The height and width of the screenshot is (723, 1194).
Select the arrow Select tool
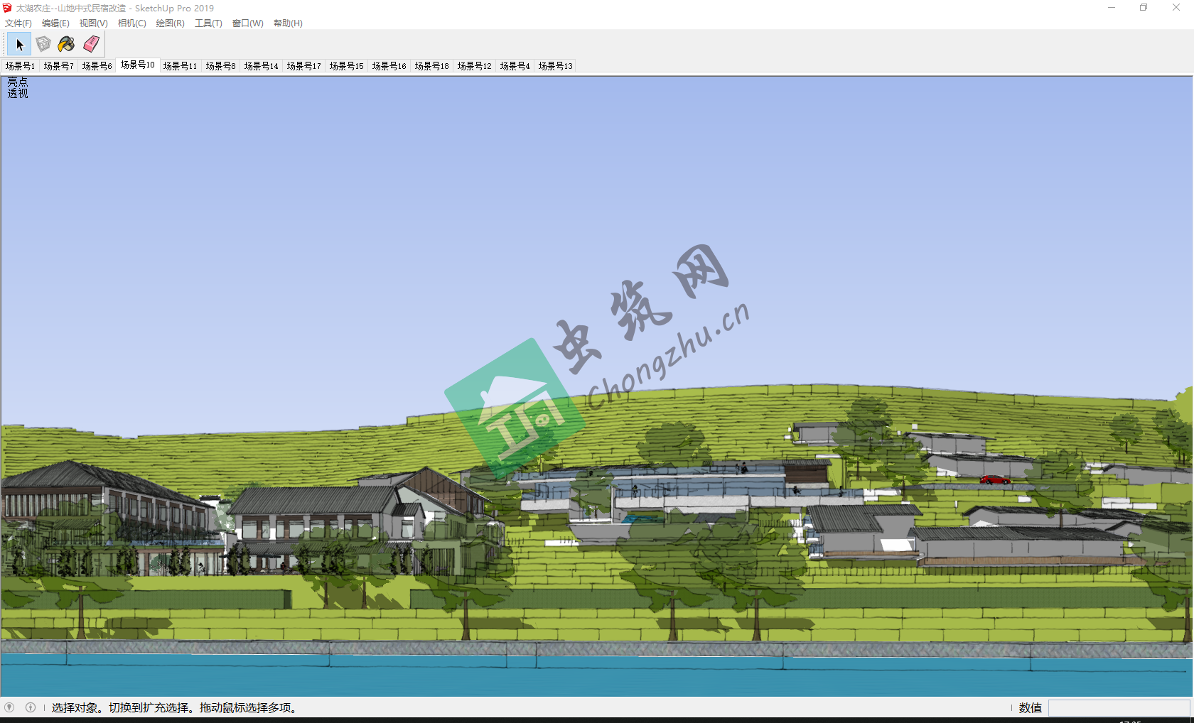19,45
